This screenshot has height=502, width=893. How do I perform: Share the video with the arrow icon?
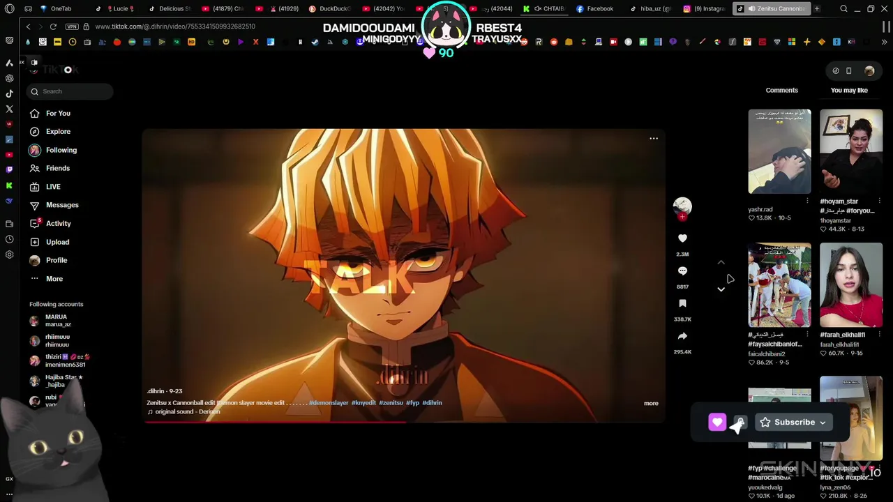point(682,336)
